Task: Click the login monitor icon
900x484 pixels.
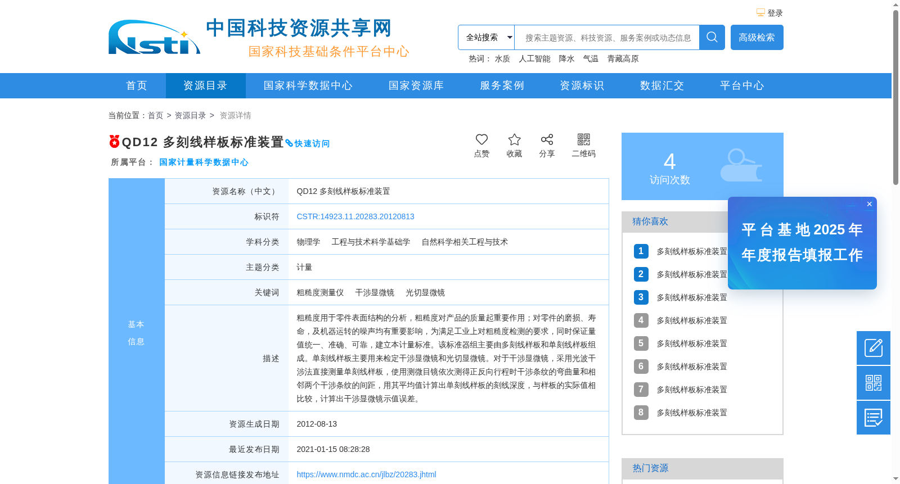Action: click(760, 12)
